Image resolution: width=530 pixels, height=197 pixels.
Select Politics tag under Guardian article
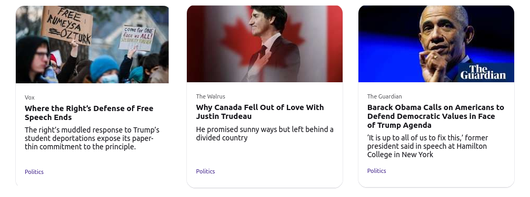(376, 171)
